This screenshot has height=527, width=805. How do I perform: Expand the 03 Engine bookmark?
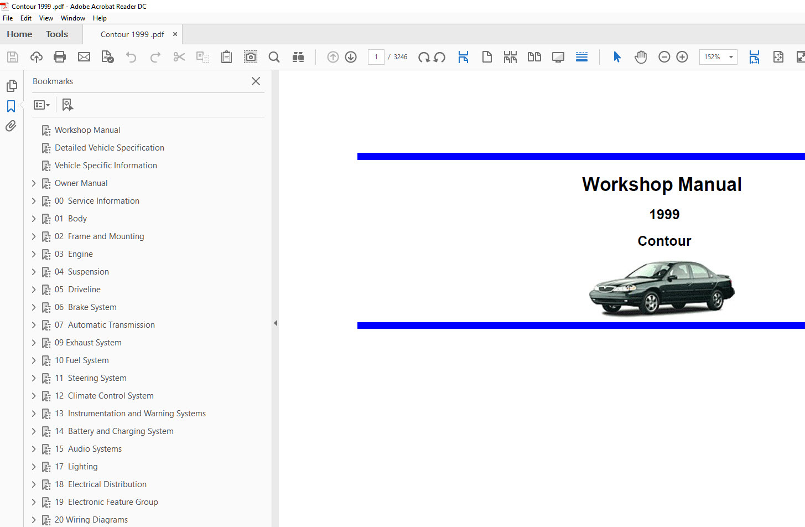pos(34,254)
